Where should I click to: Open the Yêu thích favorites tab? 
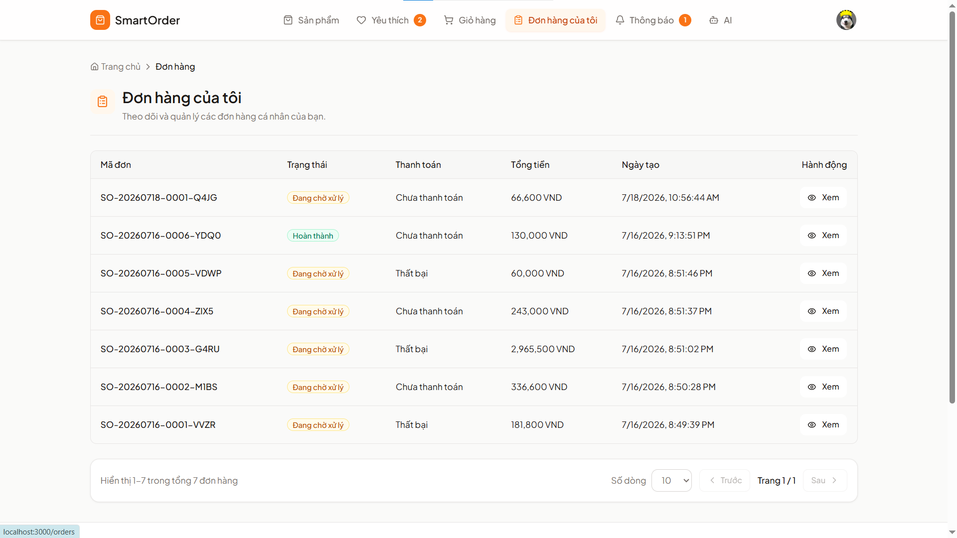[391, 20]
